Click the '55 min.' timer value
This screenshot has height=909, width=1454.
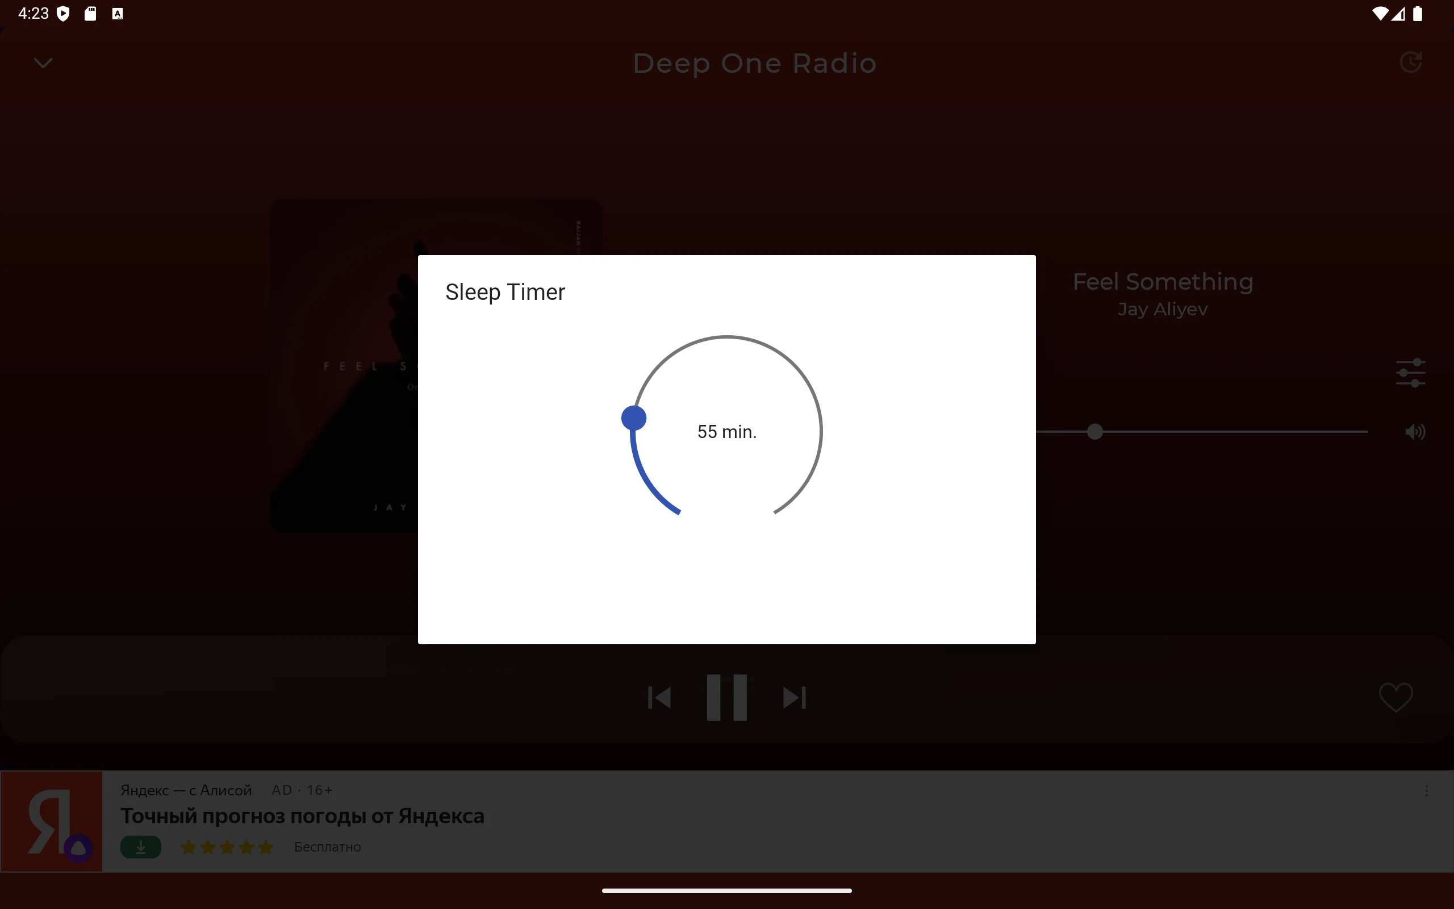click(727, 432)
